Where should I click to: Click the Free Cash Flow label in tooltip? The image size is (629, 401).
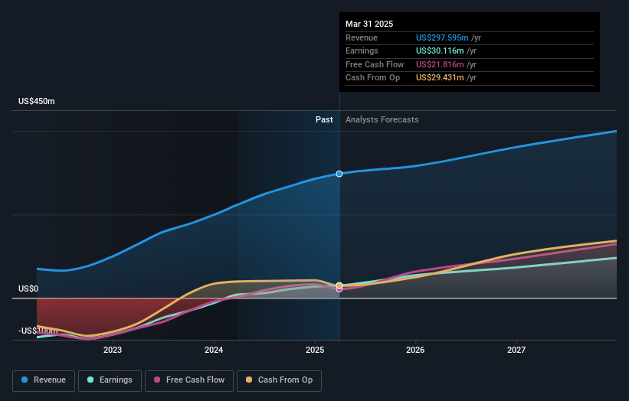(375, 64)
